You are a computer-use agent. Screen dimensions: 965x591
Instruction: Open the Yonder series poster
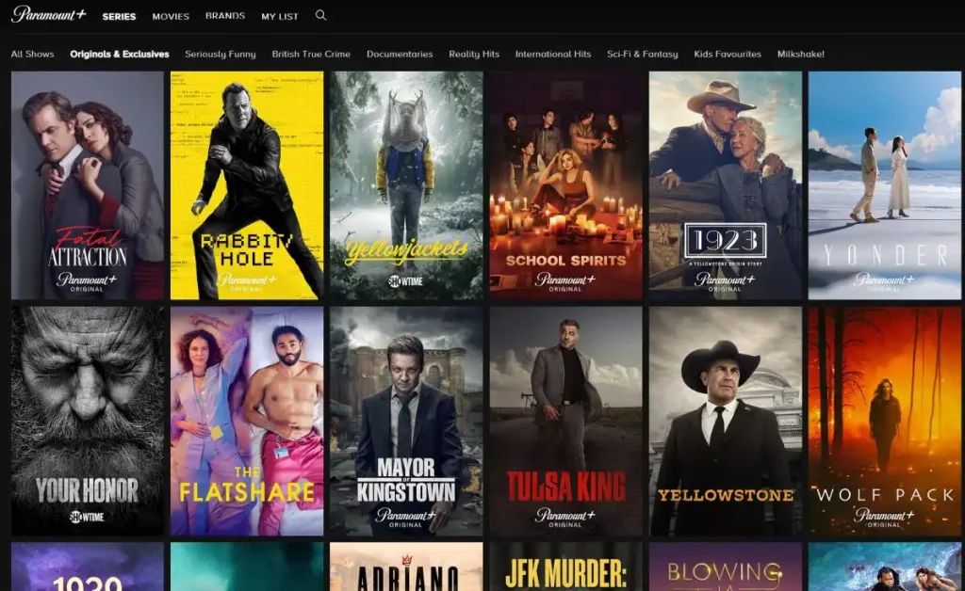click(885, 185)
